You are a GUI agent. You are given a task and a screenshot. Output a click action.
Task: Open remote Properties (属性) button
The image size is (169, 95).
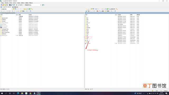tap(102, 11)
